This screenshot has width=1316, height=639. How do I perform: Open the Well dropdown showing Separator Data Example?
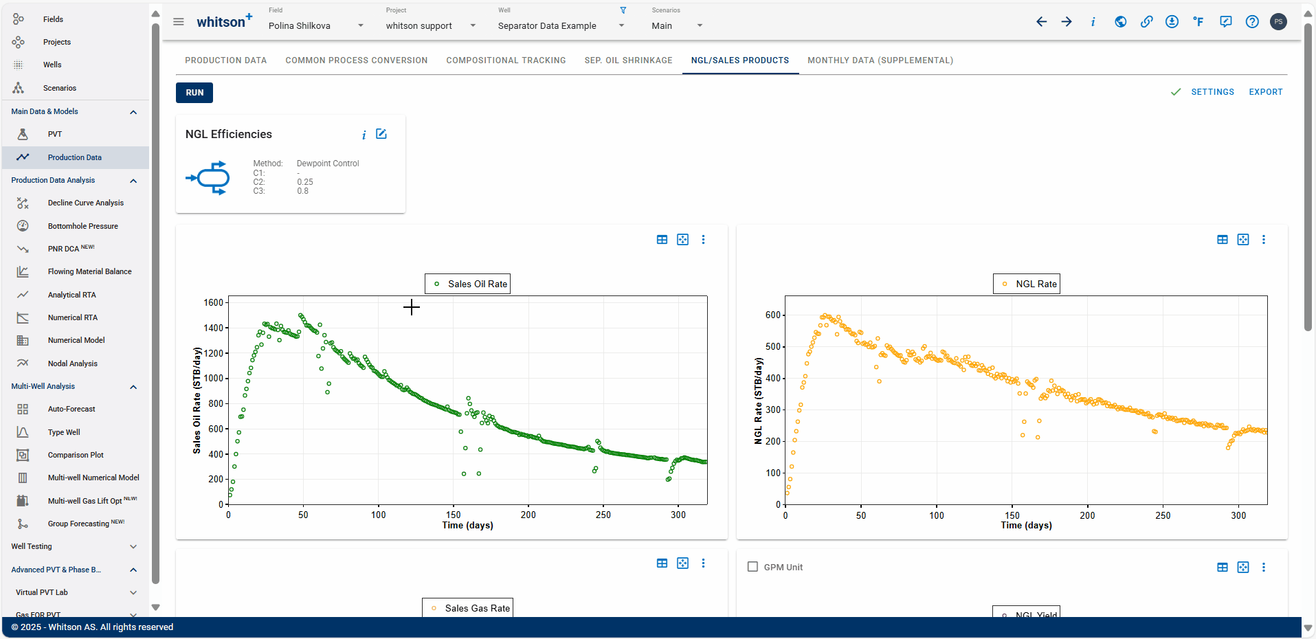(x=561, y=25)
